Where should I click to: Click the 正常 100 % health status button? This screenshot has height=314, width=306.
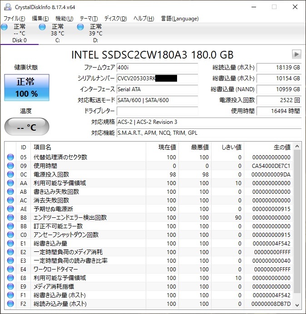pyautogui.click(x=27, y=88)
